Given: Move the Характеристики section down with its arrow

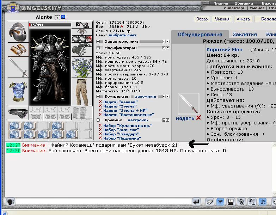Looking at the screenshot, I should 168,42.
